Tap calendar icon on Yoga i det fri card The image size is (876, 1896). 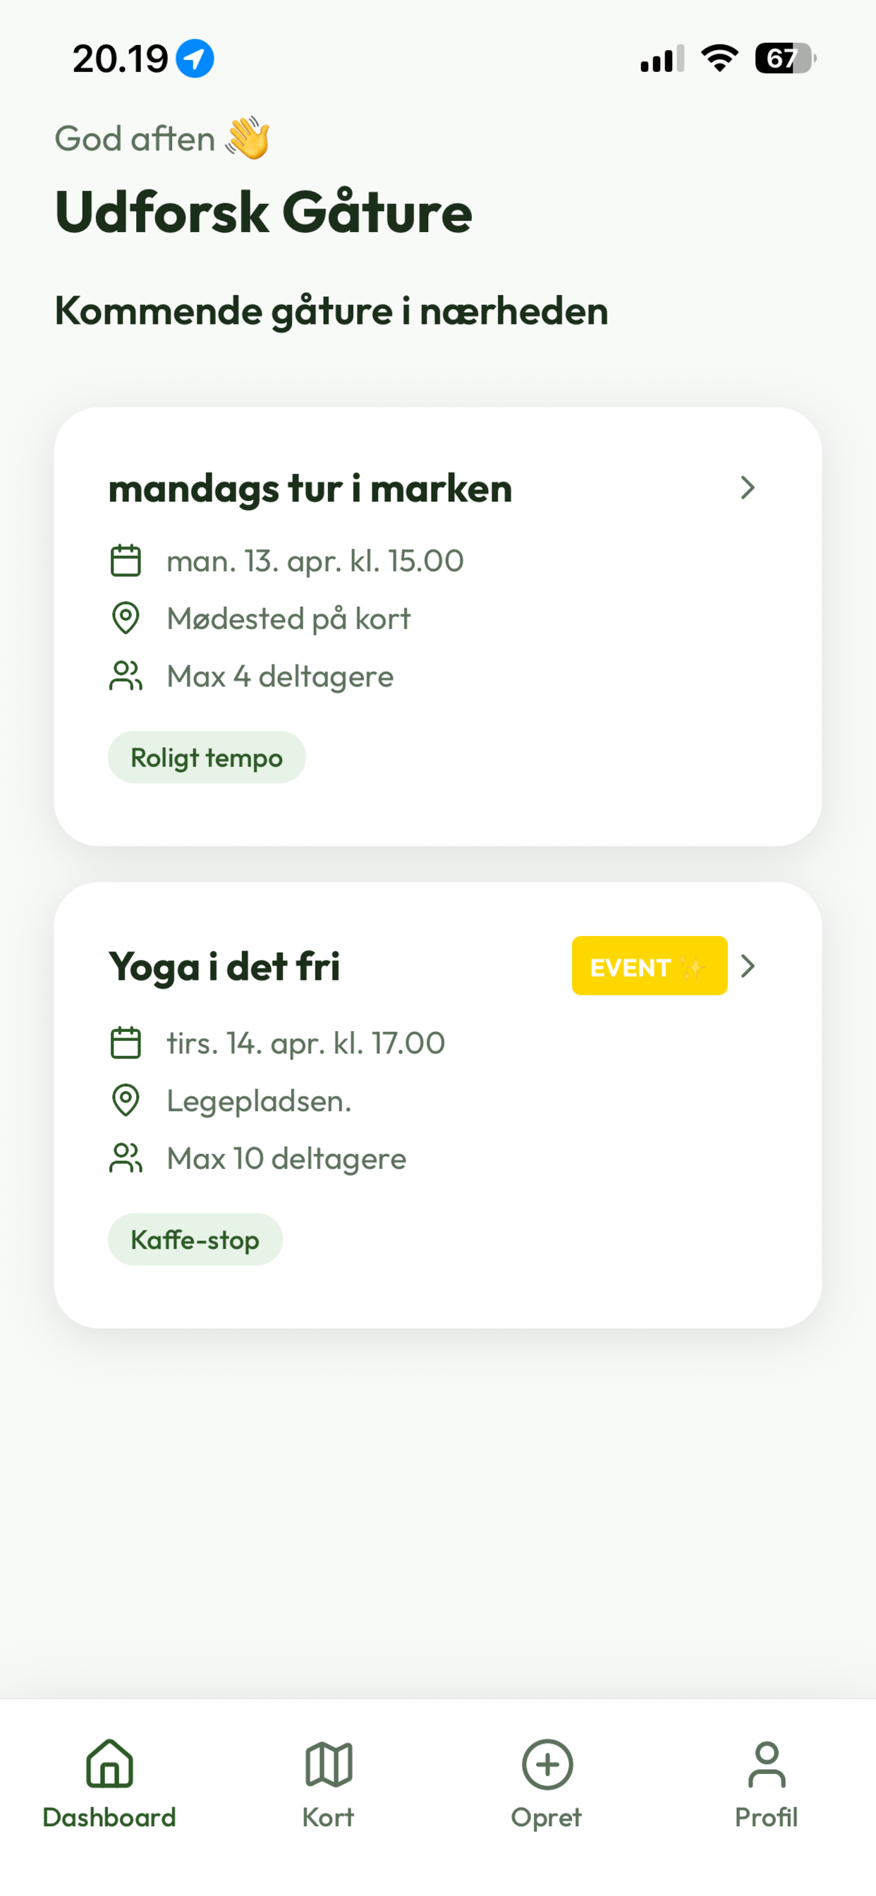tap(126, 1043)
